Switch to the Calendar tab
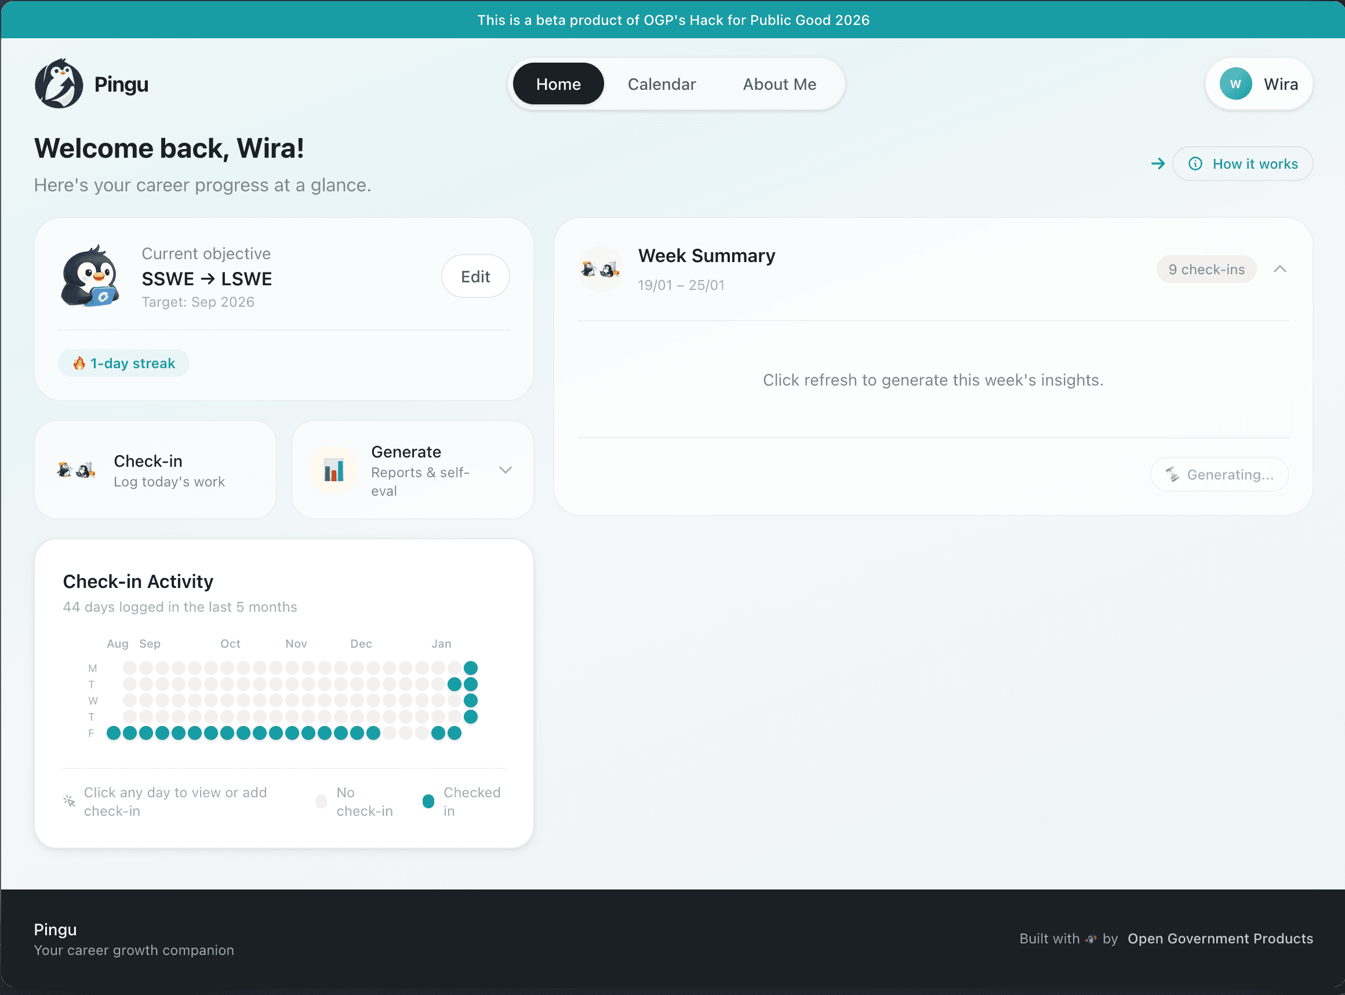The height and width of the screenshot is (995, 1345). (661, 83)
